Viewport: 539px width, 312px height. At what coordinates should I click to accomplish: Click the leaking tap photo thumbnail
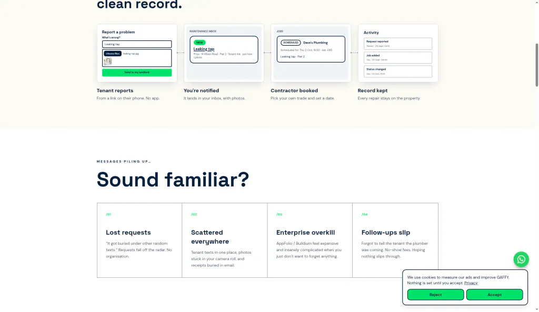(107, 61)
